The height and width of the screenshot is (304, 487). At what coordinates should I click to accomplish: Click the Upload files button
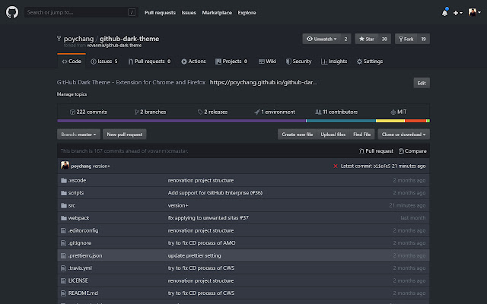coord(333,135)
